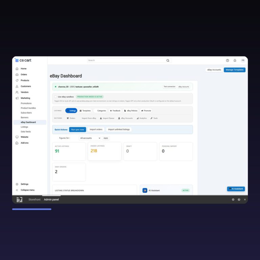Click the ACTIVE badge on AI Assistant
The height and width of the screenshot is (260, 260).
point(186,191)
